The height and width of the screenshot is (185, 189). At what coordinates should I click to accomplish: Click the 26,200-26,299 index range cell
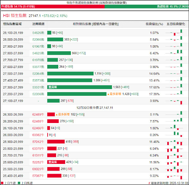(x=13, y=121)
